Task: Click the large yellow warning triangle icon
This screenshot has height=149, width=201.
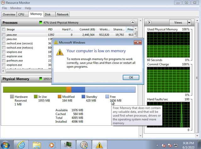Action: [x=60, y=52]
